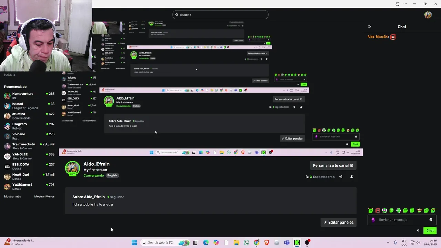Click Aldo_Meza84 username in chat
The width and height of the screenshot is (441, 248).
click(378, 37)
